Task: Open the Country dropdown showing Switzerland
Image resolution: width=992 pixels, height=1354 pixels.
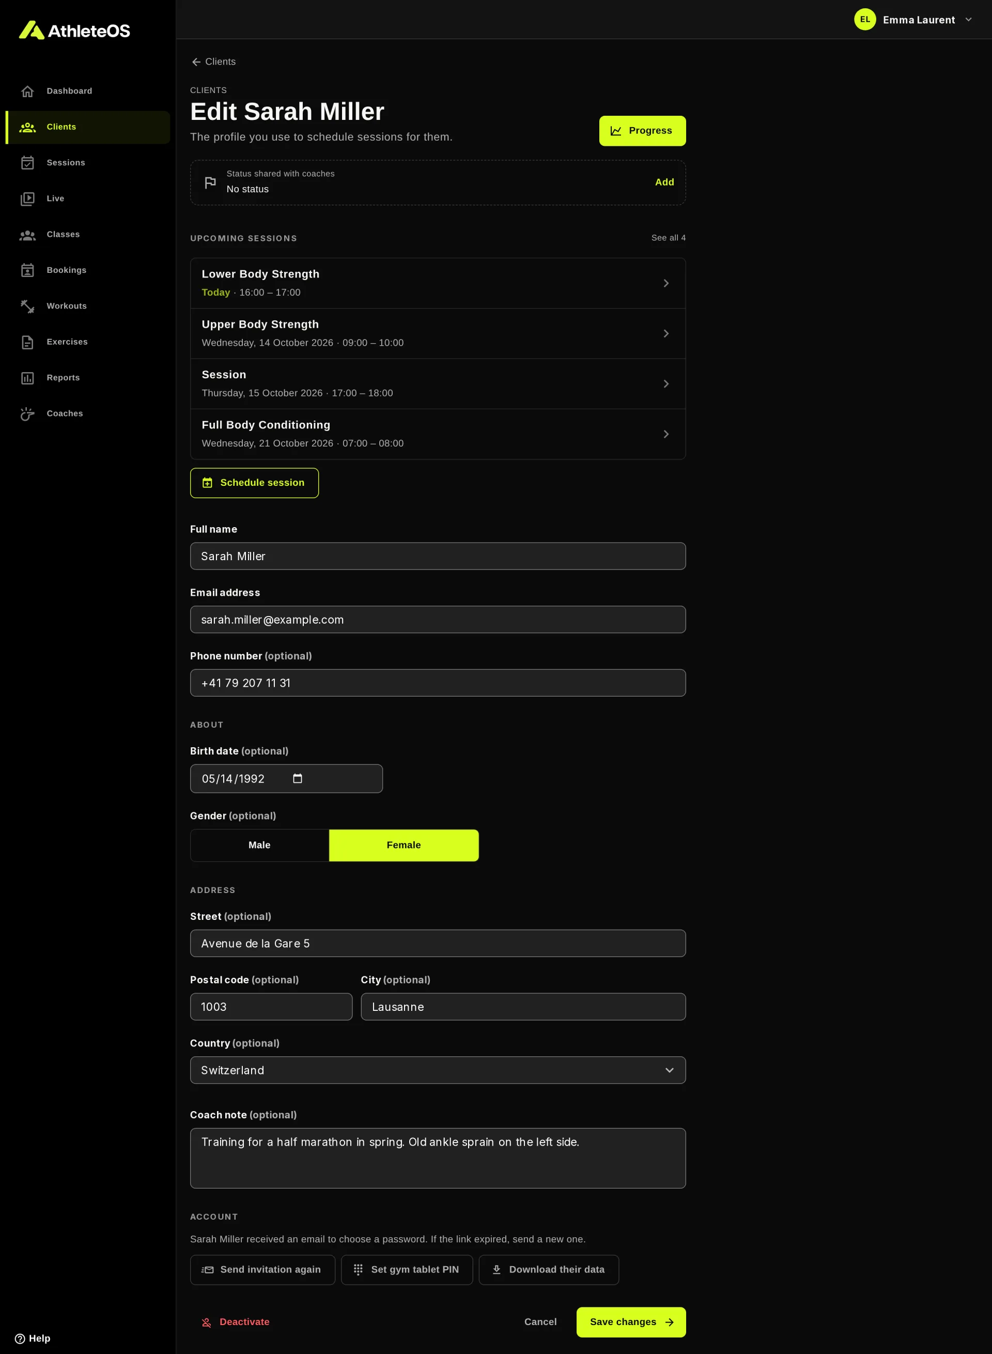Action: pyautogui.click(x=438, y=1070)
